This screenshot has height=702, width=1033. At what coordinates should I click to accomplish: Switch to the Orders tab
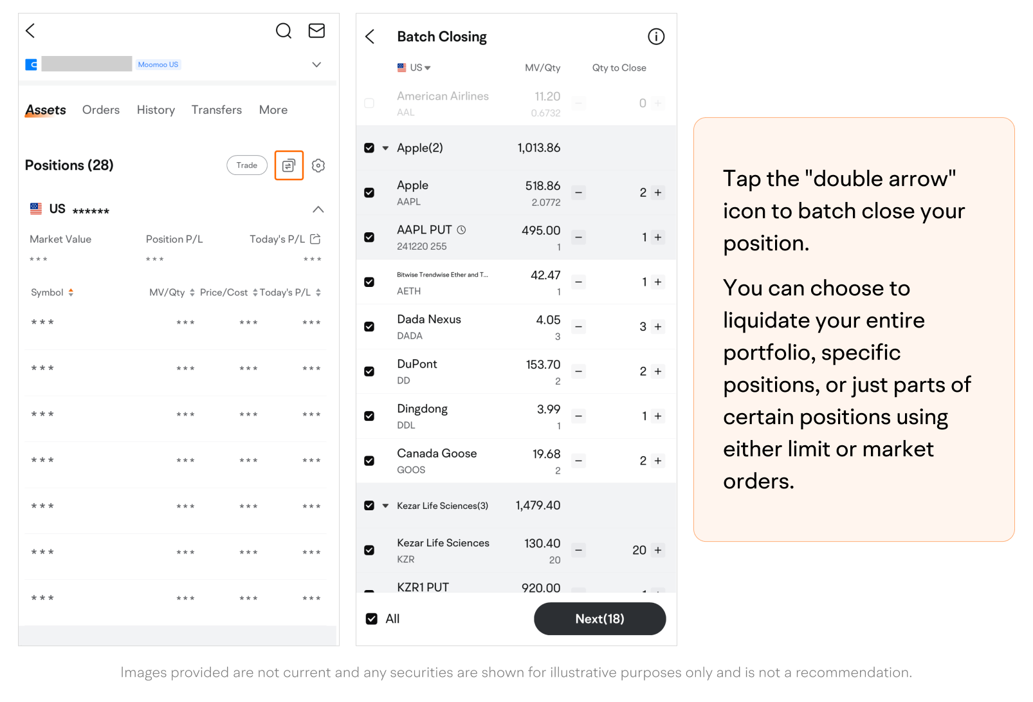[101, 110]
